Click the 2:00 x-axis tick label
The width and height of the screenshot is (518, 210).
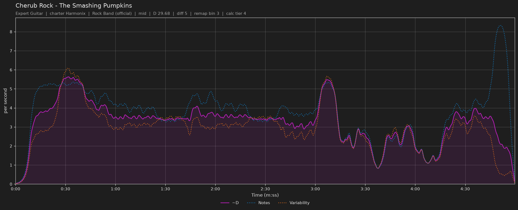(215, 189)
